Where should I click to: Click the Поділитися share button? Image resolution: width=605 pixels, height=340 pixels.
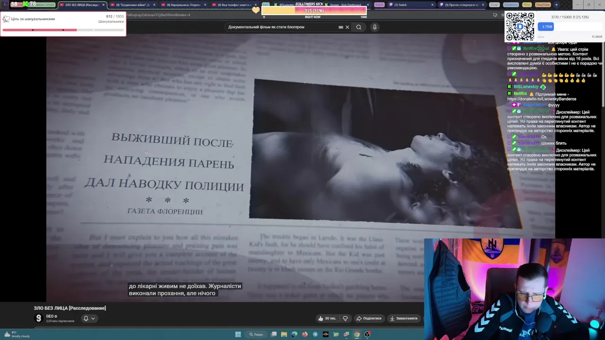[369, 318]
